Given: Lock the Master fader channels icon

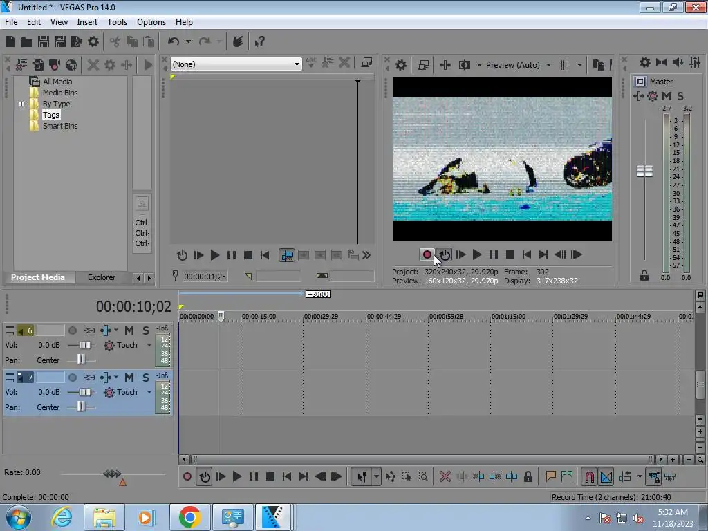Looking at the screenshot, I should point(644,275).
